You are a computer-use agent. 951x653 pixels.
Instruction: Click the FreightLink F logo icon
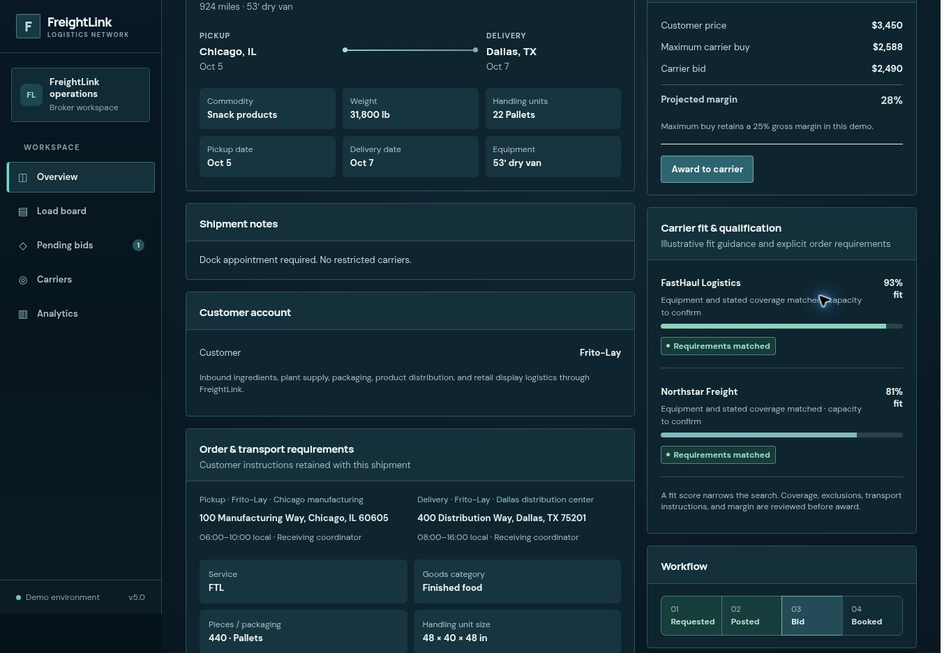click(28, 27)
